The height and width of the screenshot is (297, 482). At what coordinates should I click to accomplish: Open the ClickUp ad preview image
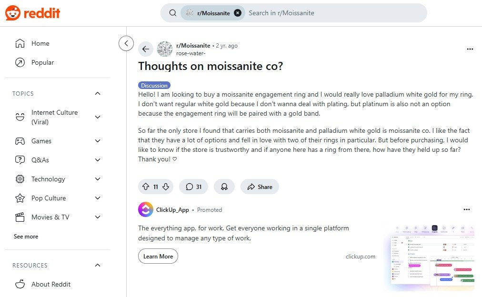(x=430, y=257)
